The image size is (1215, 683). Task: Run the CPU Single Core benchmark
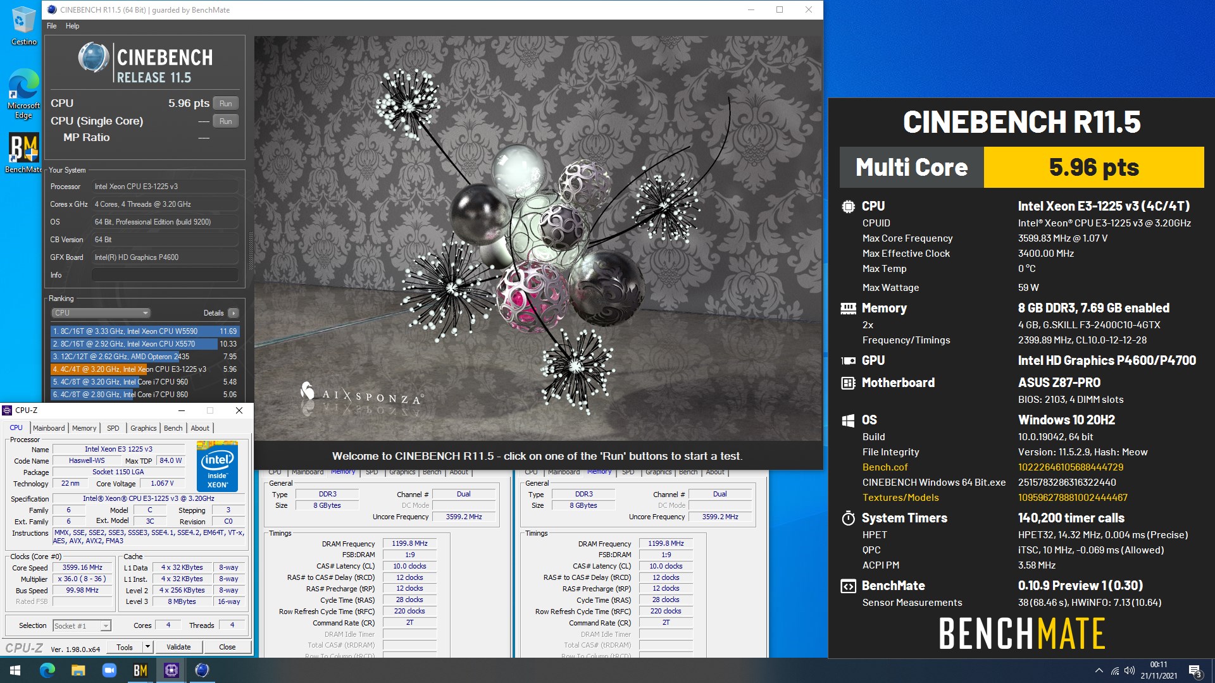pyautogui.click(x=226, y=121)
